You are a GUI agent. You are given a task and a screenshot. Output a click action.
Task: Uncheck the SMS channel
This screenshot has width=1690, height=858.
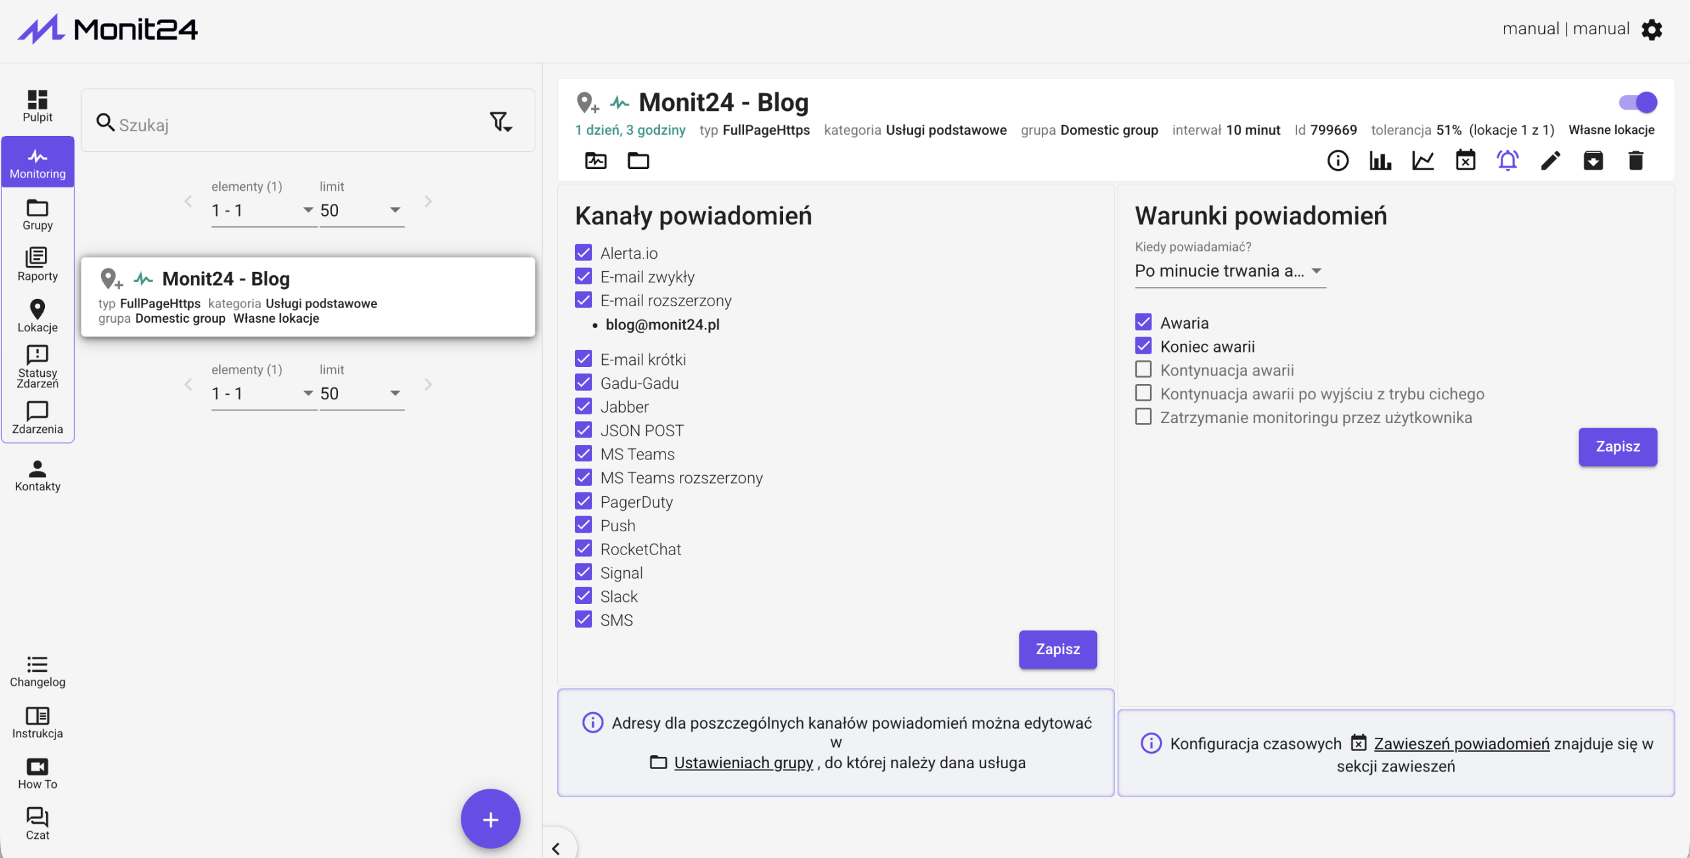pyautogui.click(x=584, y=620)
